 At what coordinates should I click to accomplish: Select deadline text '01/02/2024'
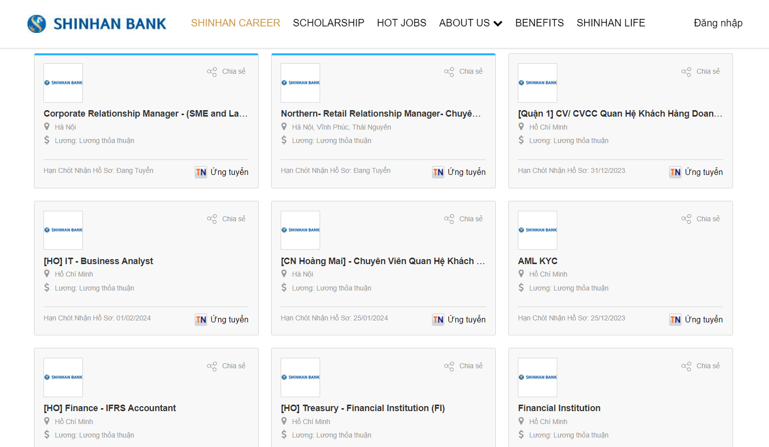133,318
